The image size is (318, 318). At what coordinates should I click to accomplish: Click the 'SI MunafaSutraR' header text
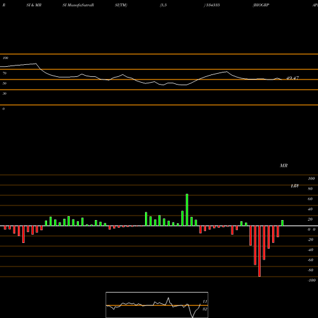(x=78, y=5)
